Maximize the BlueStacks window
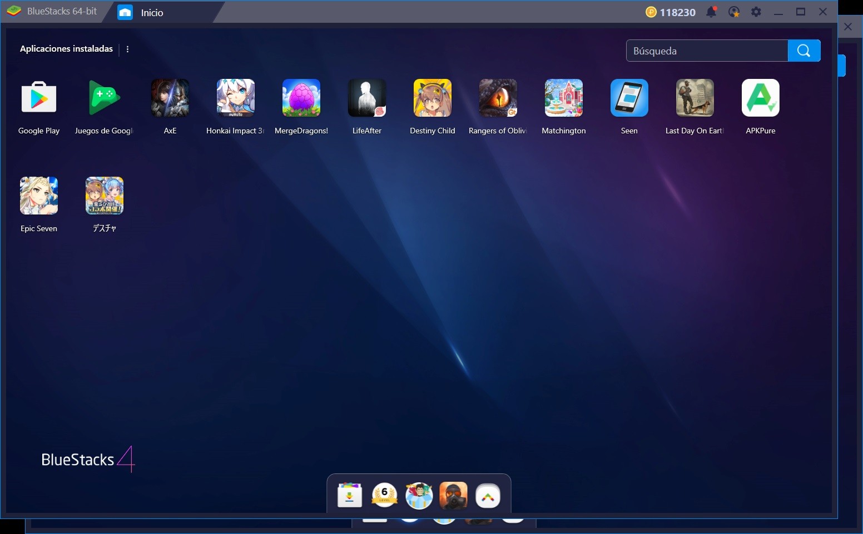 [x=801, y=12]
